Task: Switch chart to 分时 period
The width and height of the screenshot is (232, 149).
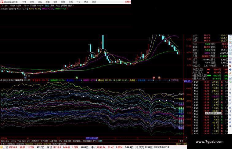Action: [6, 6]
